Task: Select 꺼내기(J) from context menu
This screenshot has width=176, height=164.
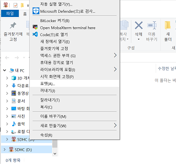Action: [x=74, y=90]
